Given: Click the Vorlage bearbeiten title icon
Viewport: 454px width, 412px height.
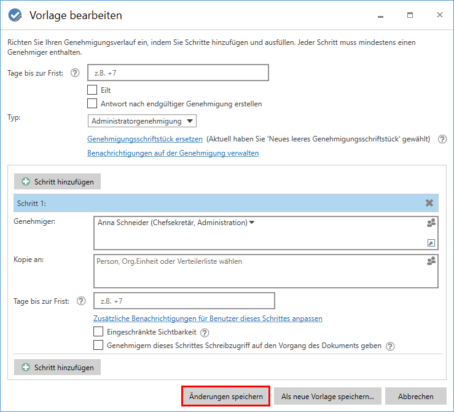Looking at the screenshot, I should pyautogui.click(x=15, y=15).
